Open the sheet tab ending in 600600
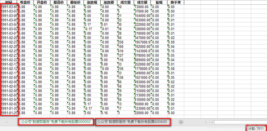Image resolution: width=267 pixels, height=131 pixels. click(132, 122)
